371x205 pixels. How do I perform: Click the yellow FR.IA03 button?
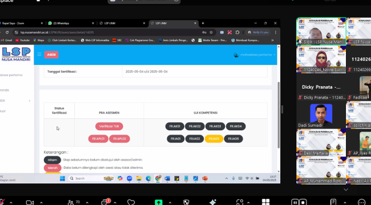(x=214, y=139)
